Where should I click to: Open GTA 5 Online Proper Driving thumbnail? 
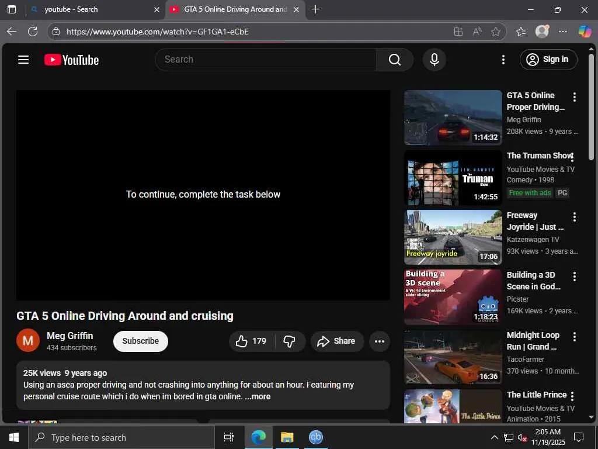click(x=453, y=118)
